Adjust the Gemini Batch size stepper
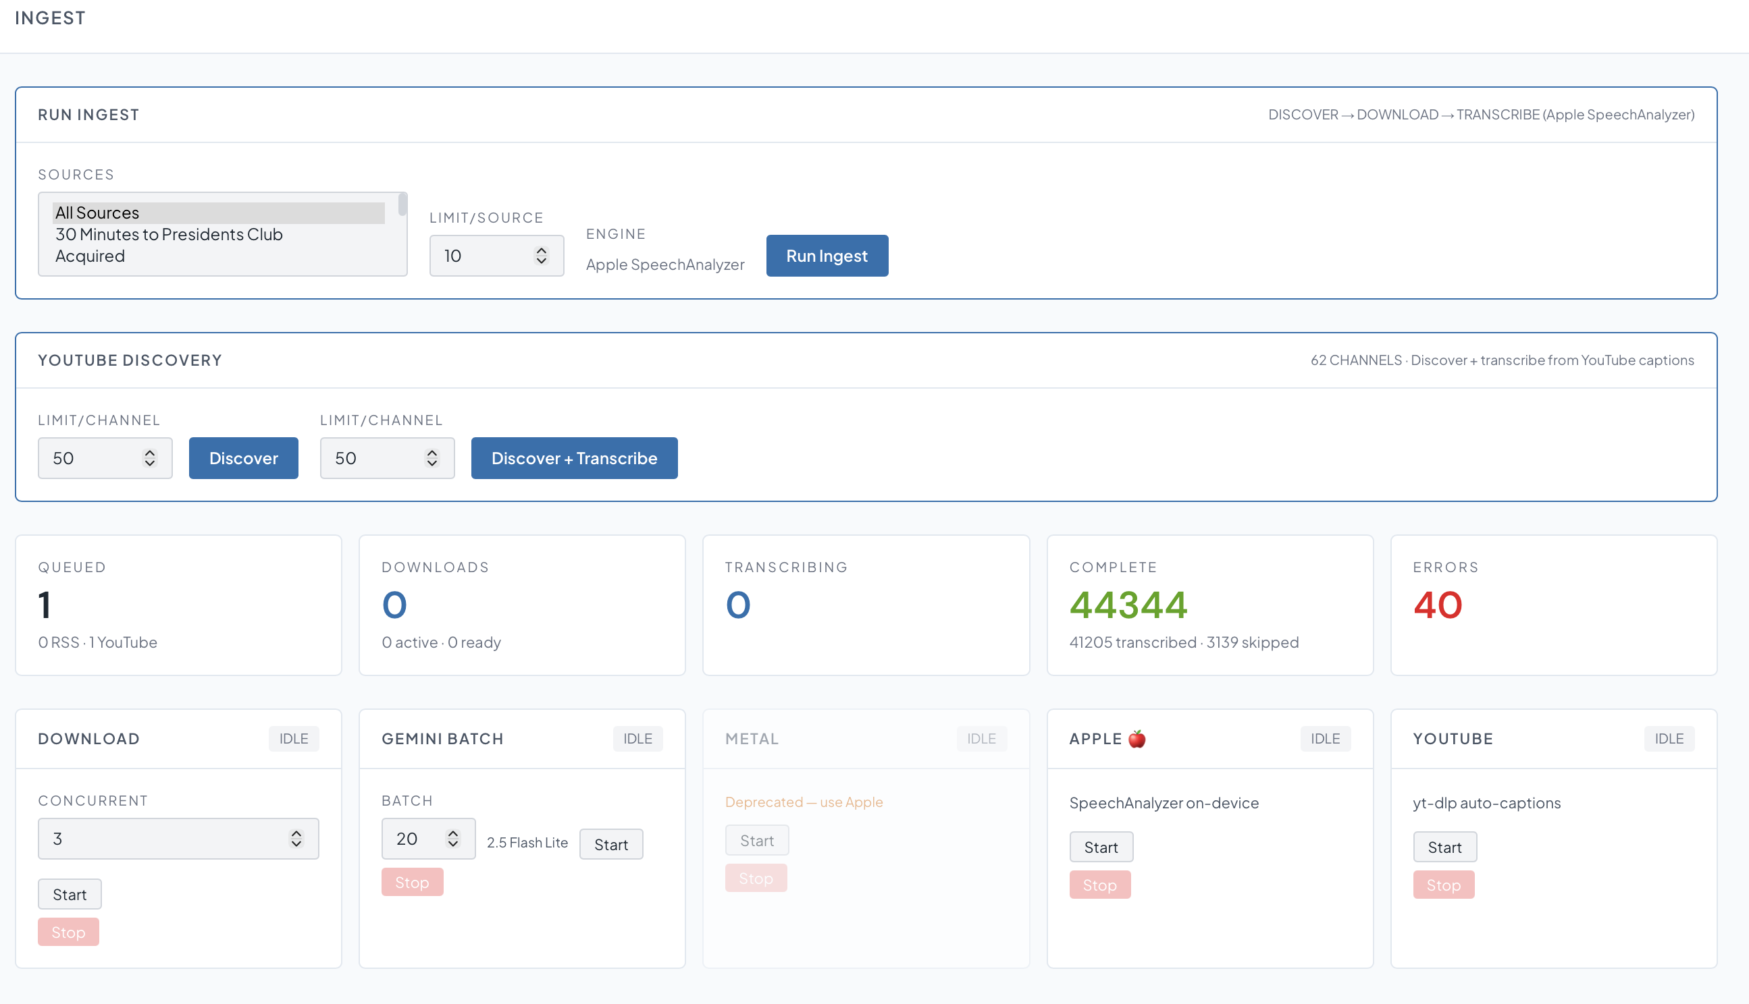The height and width of the screenshot is (1004, 1749). pyautogui.click(x=452, y=839)
